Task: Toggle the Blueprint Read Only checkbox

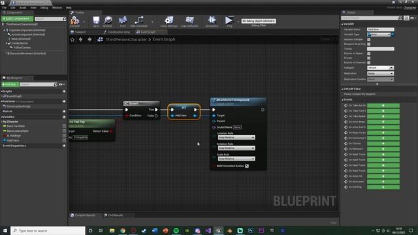Action: tap(368, 44)
